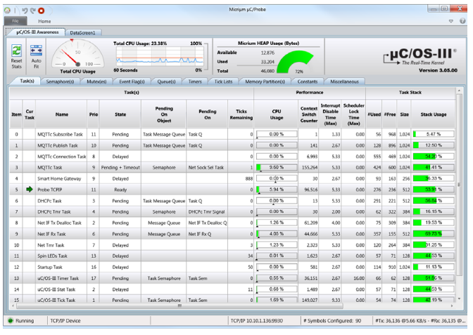Click the Ticks Remaining column header

pyautogui.click(x=241, y=114)
